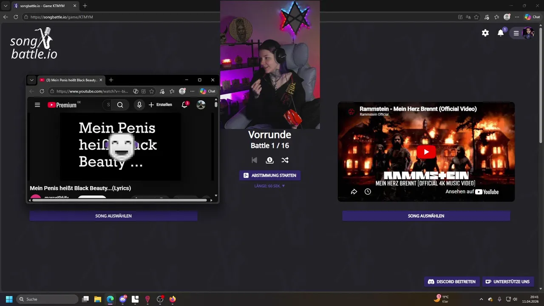This screenshot has height=306, width=544.
Task: Open taskbar weather widget 11°C Klar
Action: click(x=441, y=299)
